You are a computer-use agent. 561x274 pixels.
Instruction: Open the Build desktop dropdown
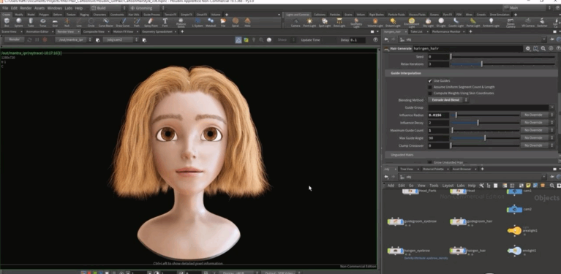coord(108,8)
